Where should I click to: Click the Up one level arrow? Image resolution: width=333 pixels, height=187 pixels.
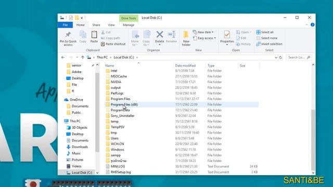point(83,58)
